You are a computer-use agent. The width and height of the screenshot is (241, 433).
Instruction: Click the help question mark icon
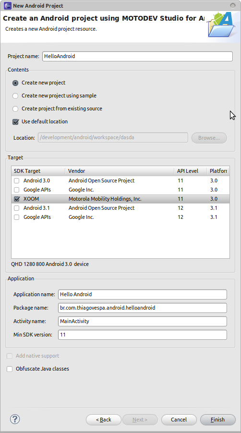pos(15,419)
